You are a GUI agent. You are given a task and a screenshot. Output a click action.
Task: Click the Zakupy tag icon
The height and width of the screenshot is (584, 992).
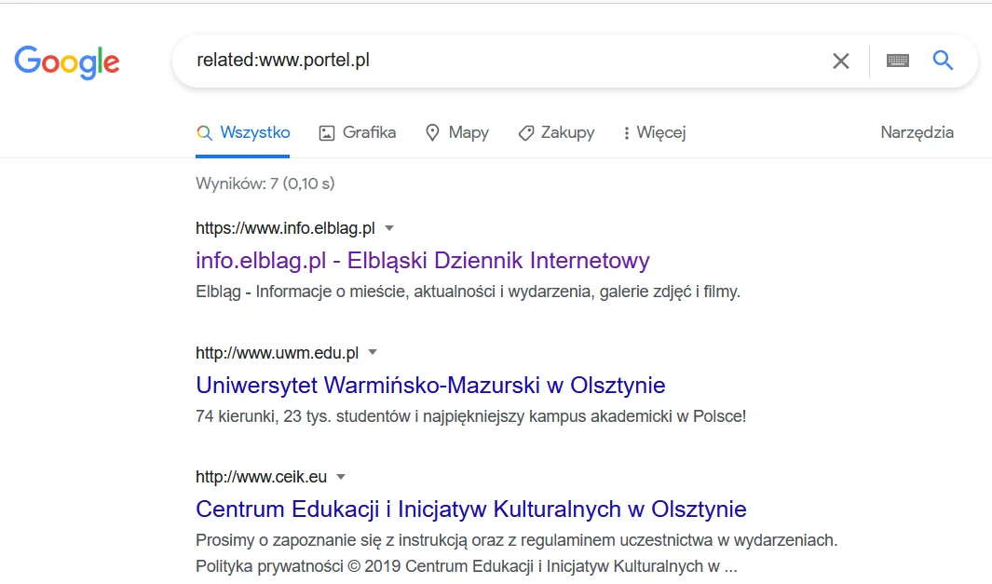click(525, 133)
